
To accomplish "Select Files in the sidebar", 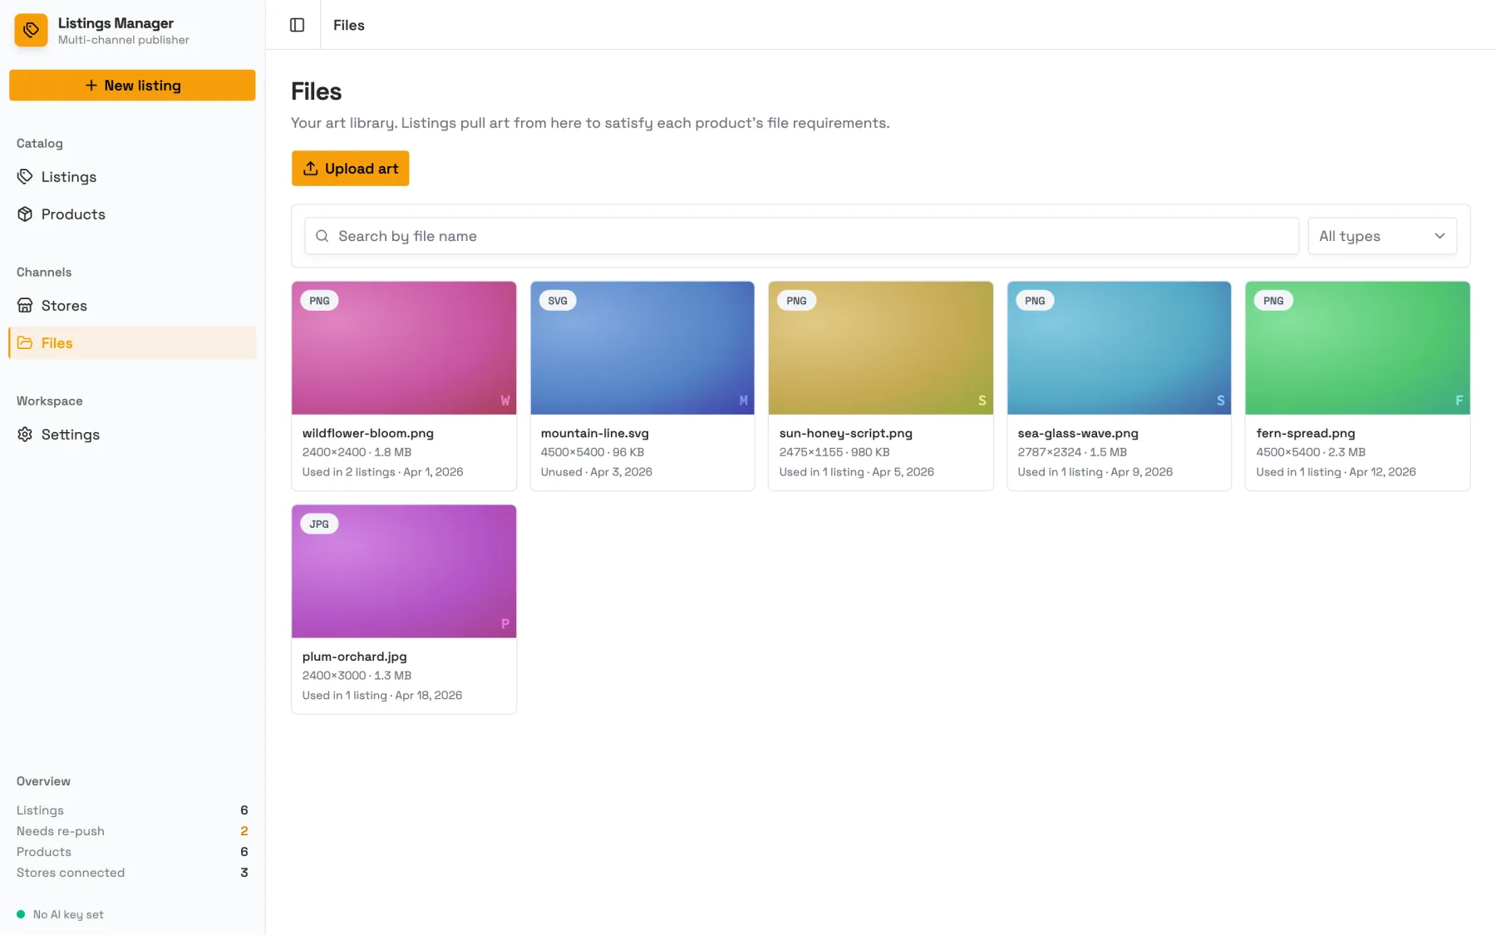I will 132,342.
